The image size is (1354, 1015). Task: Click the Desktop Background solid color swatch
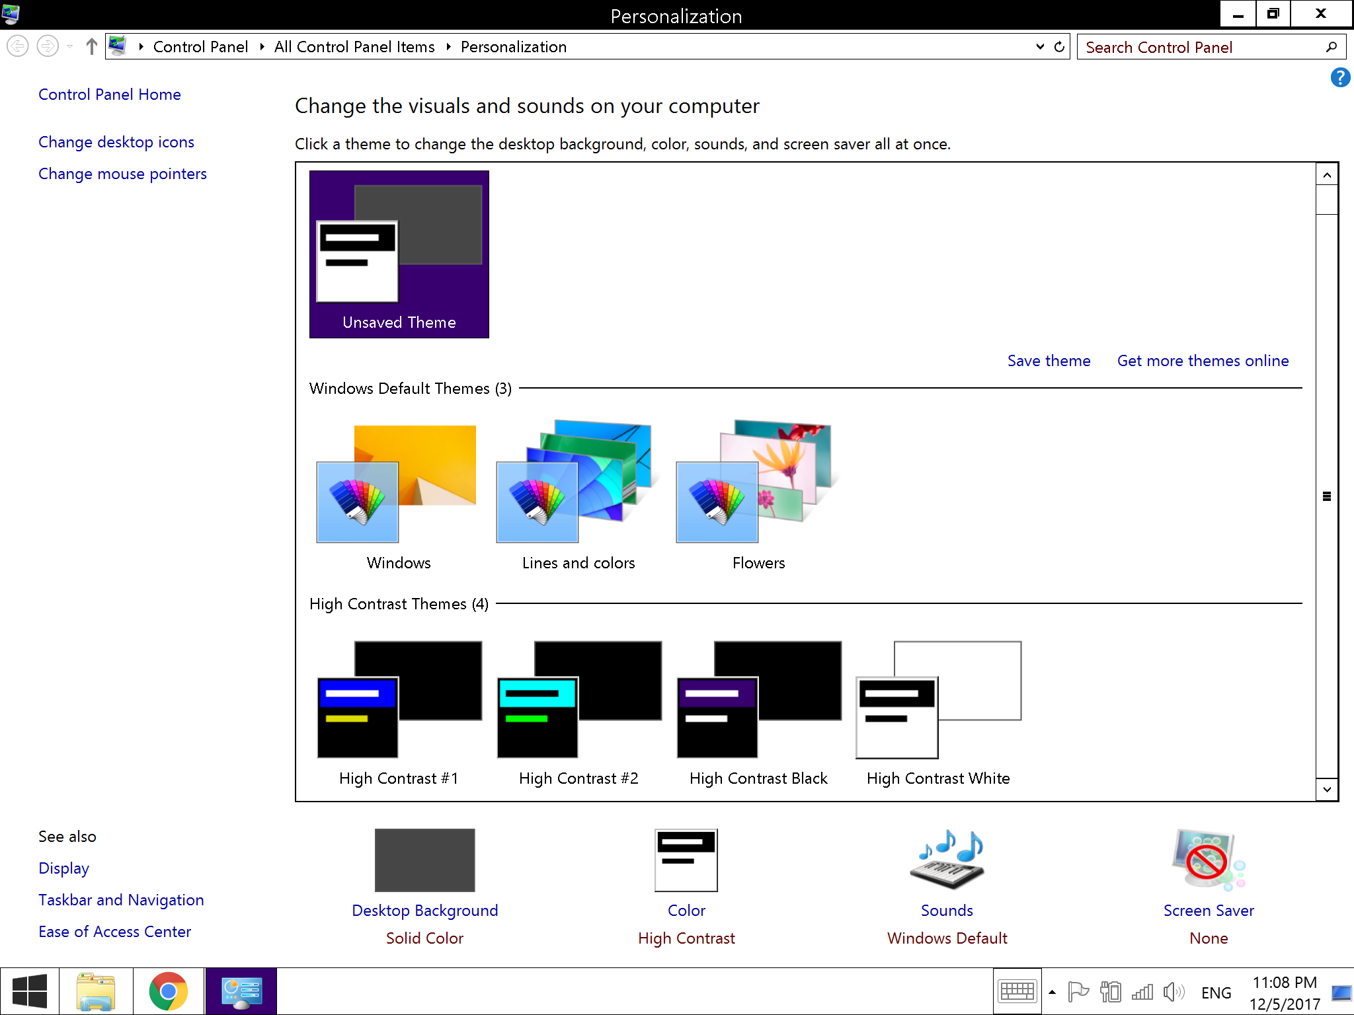(424, 860)
